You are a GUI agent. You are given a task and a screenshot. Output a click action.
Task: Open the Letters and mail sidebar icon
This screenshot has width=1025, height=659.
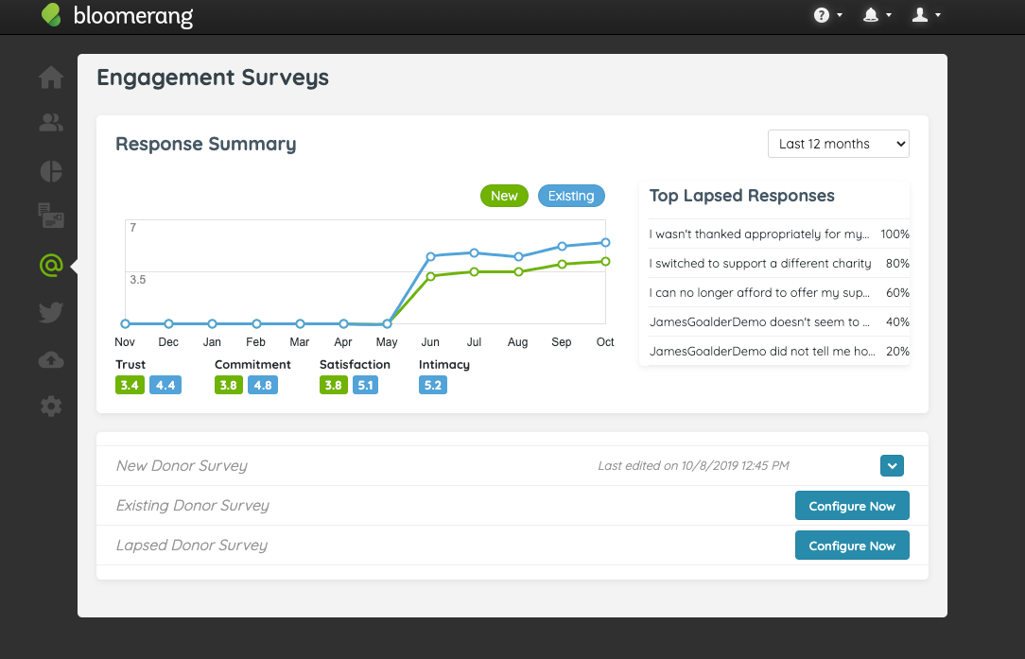point(51,216)
